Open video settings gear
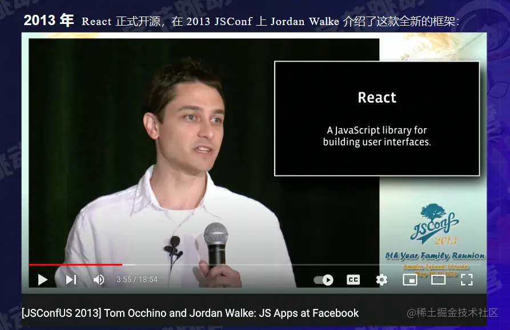The image size is (510, 330). 382,280
